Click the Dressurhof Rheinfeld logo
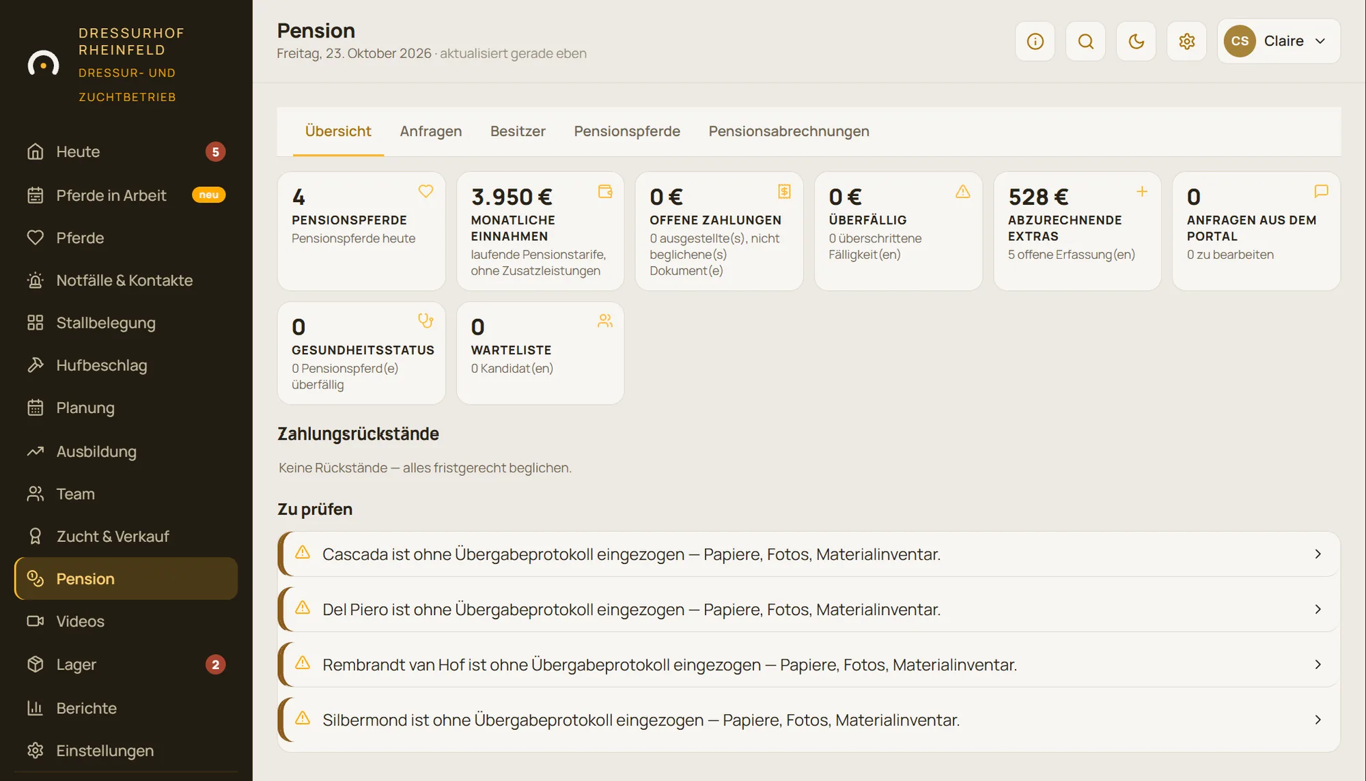 (43, 65)
